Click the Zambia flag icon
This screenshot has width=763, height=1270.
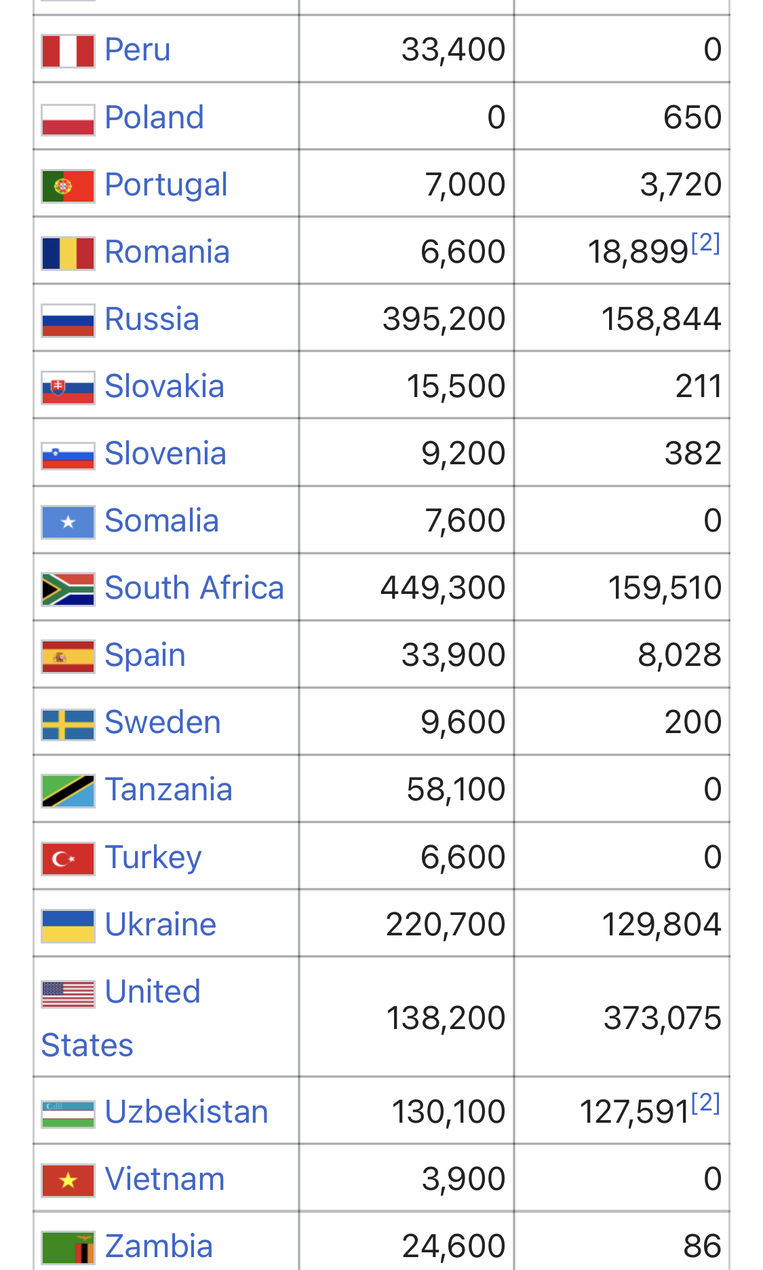coord(68,1248)
